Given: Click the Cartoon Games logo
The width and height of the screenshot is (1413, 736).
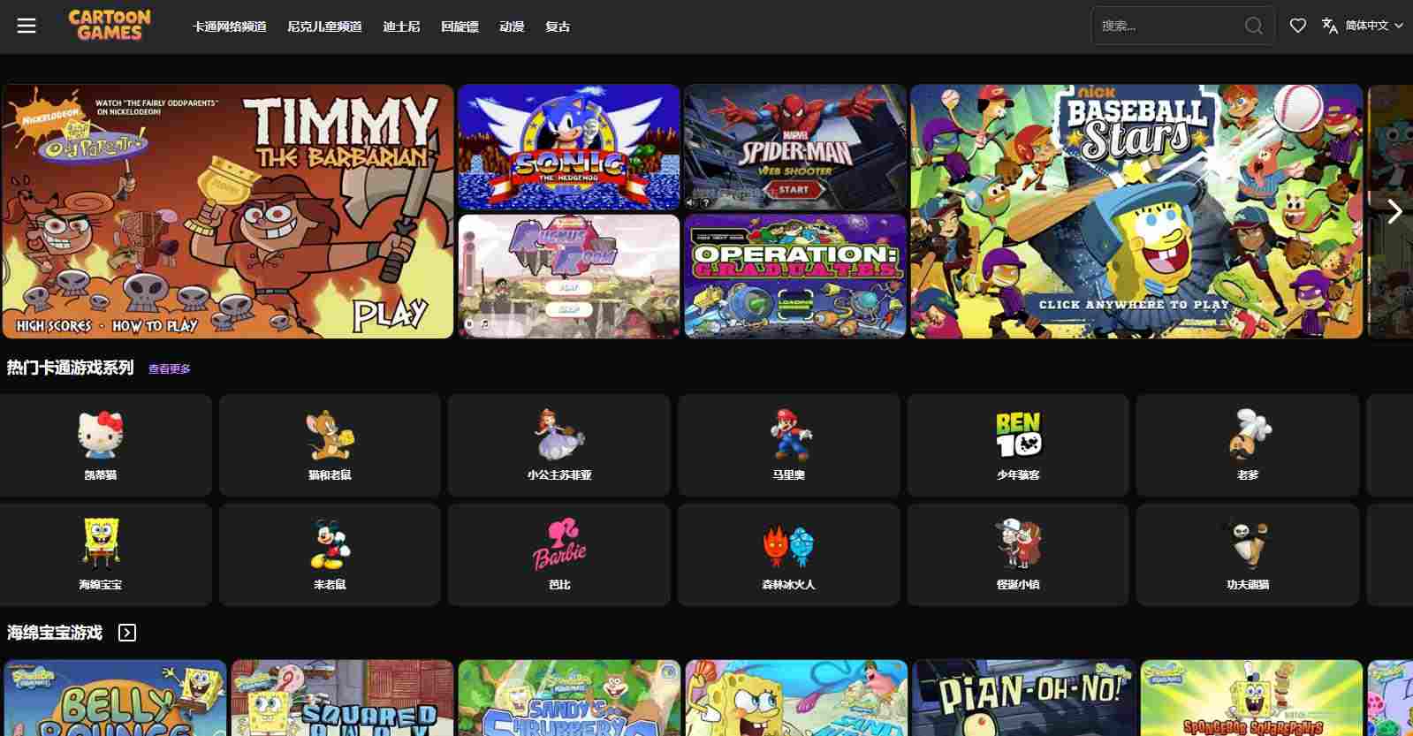Looking at the screenshot, I should tap(110, 26).
